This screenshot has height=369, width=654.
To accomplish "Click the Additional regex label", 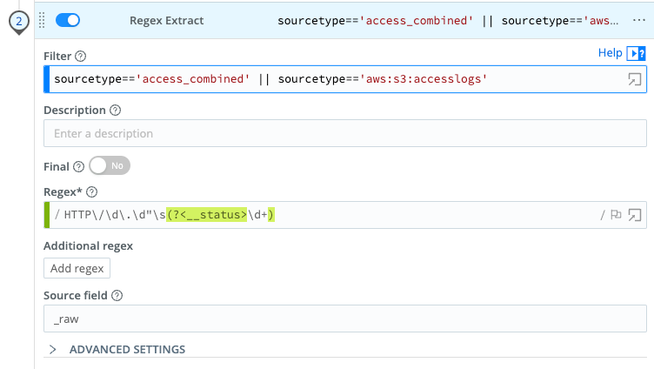I will coord(88,246).
